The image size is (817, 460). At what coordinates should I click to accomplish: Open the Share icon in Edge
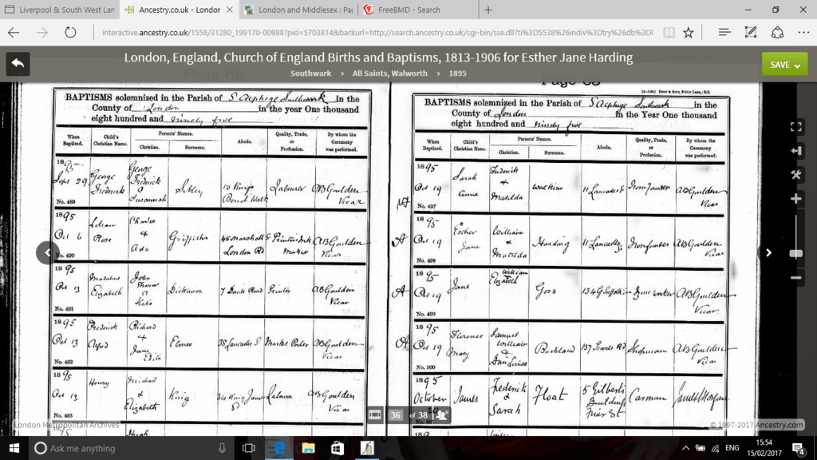777,32
